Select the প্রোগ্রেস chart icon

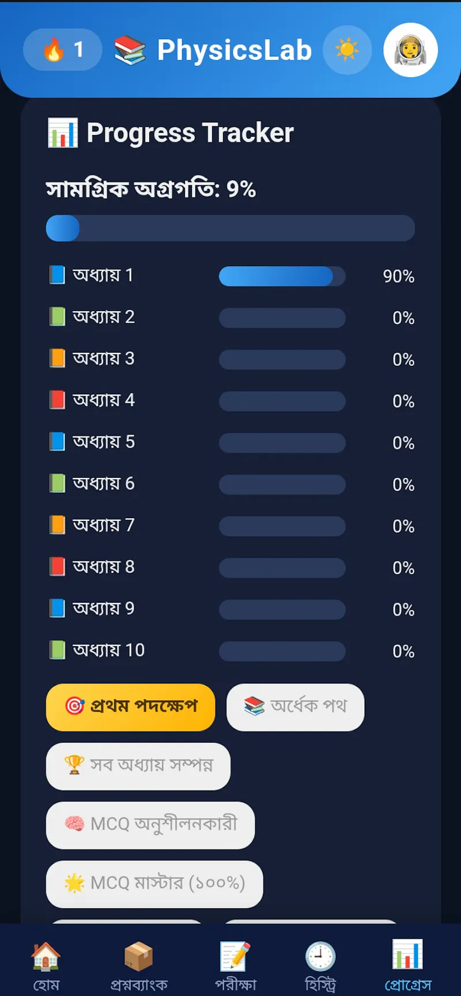(x=407, y=954)
